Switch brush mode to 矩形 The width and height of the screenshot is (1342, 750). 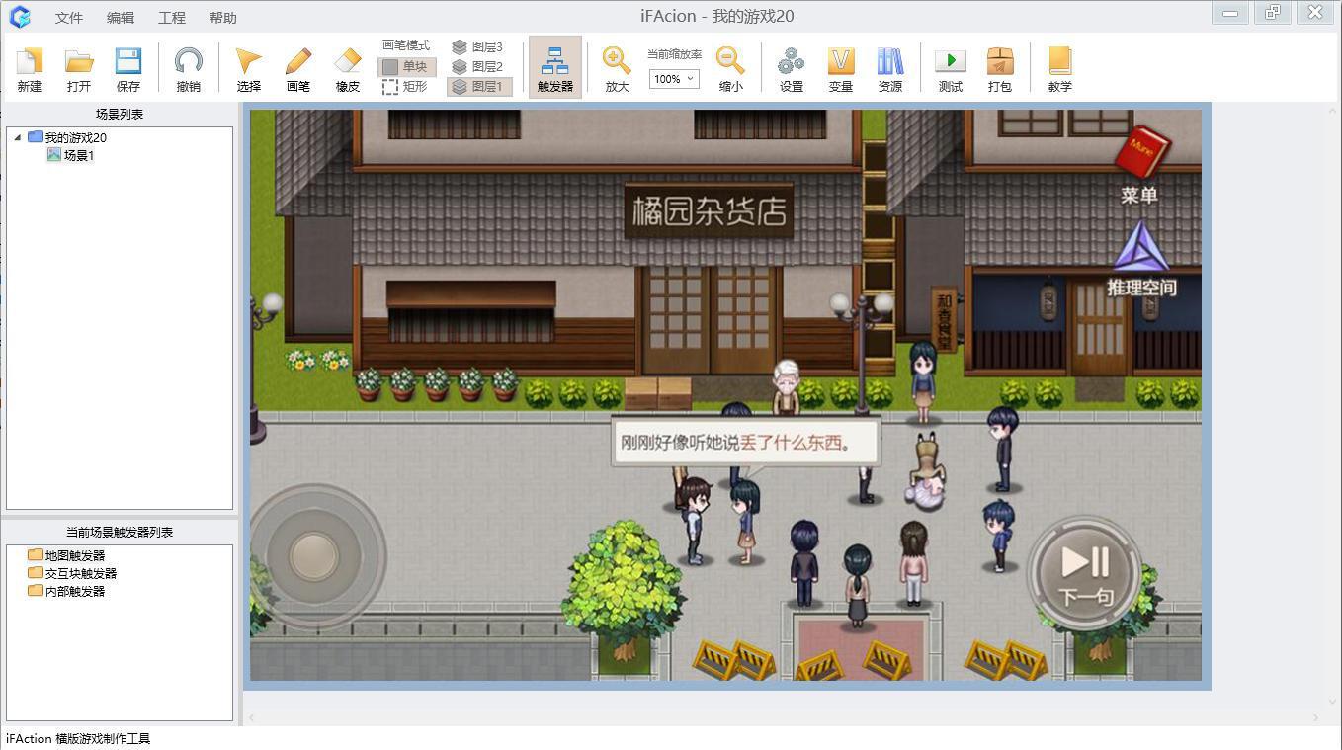406,86
